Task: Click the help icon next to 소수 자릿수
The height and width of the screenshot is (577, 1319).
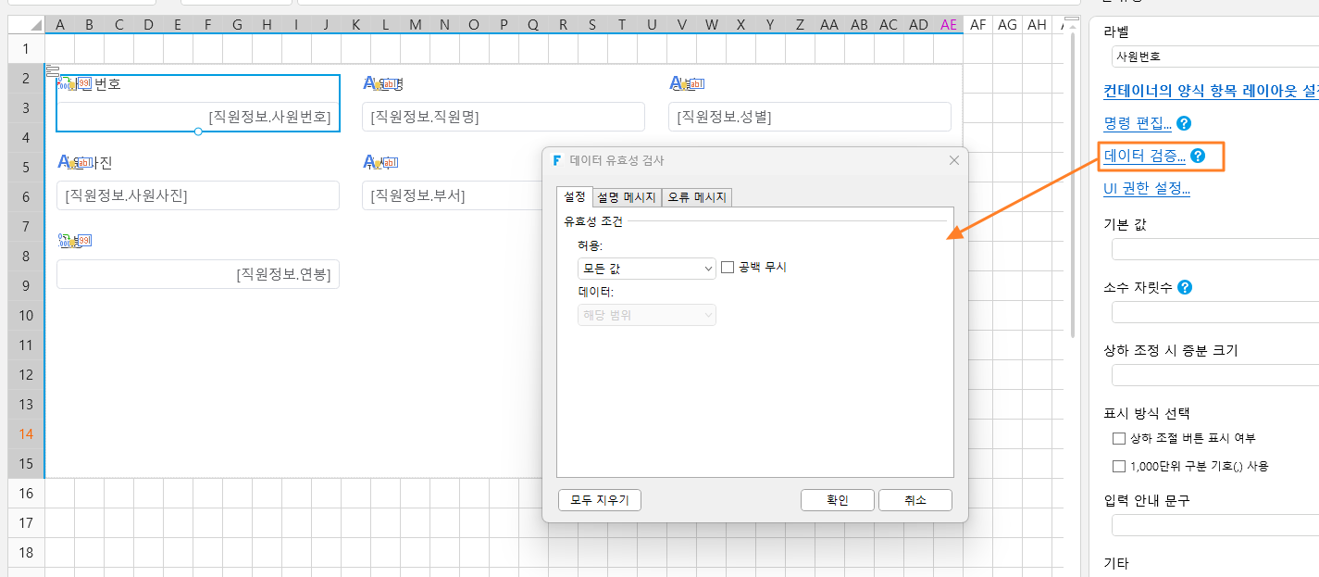Action: tap(1185, 287)
